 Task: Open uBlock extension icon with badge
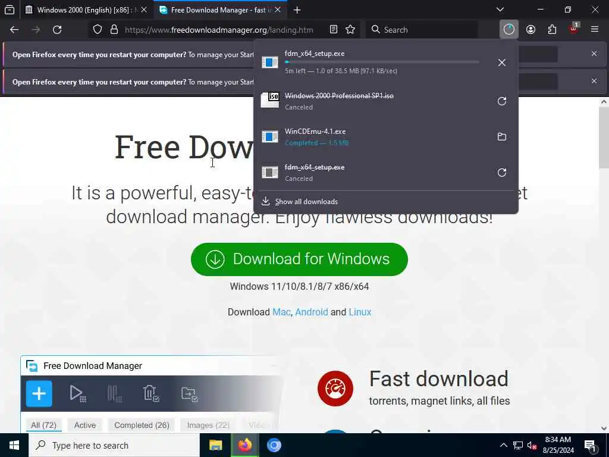click(574, 30)
